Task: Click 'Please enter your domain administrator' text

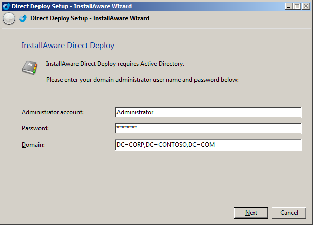Action: [142, 80]
